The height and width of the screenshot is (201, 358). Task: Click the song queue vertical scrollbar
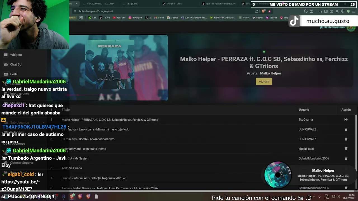pyautogui.click(x=356, y=152)
